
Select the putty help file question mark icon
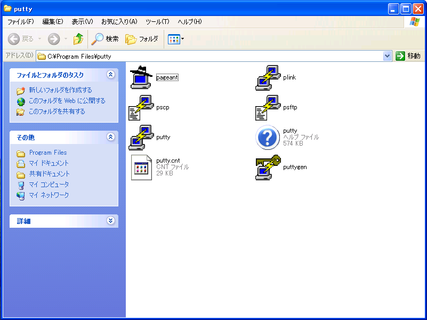(x=268, y=137)
